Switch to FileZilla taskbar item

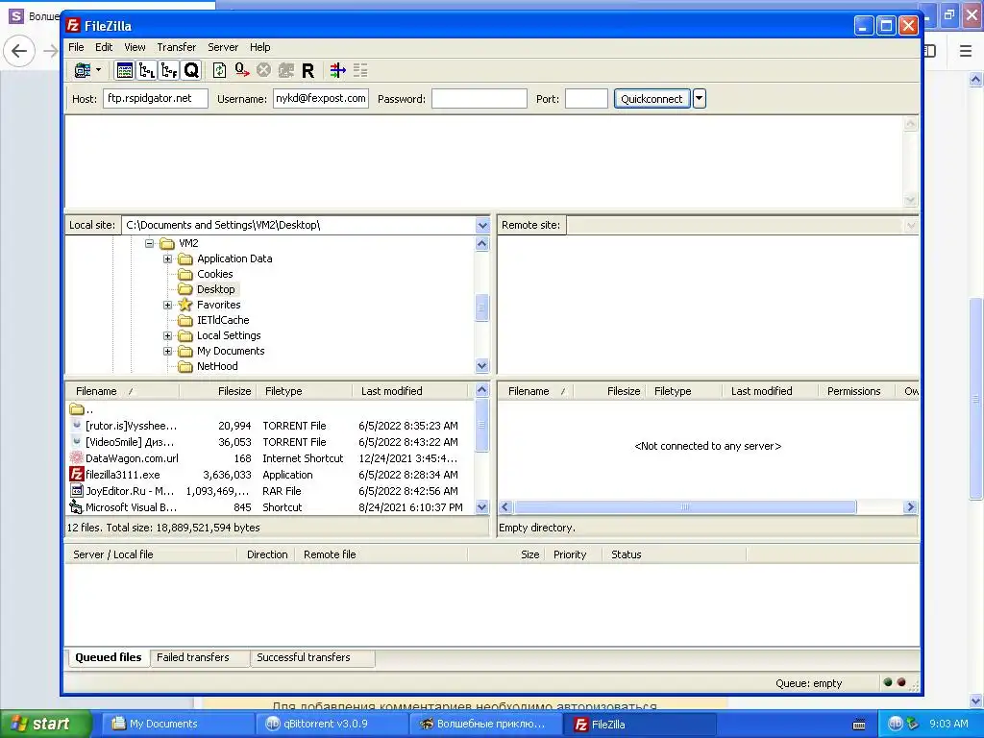[640, 724]
